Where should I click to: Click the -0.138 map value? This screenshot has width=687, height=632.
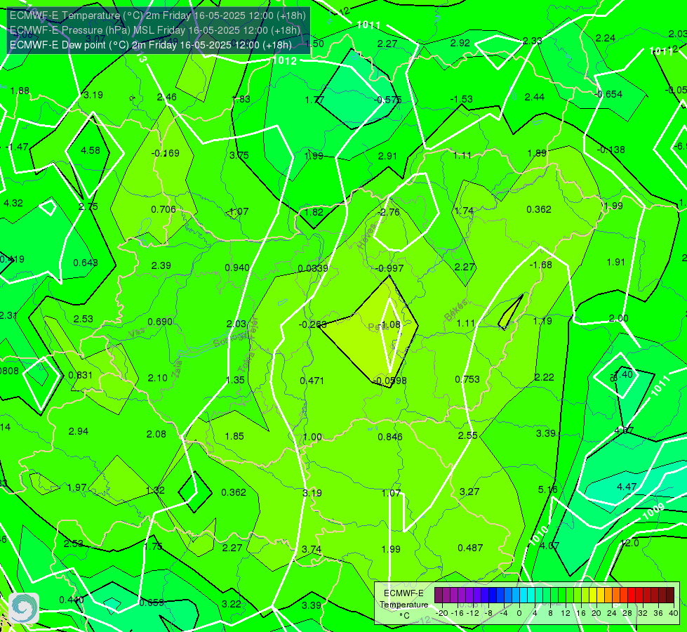click(x=611, y=150)
